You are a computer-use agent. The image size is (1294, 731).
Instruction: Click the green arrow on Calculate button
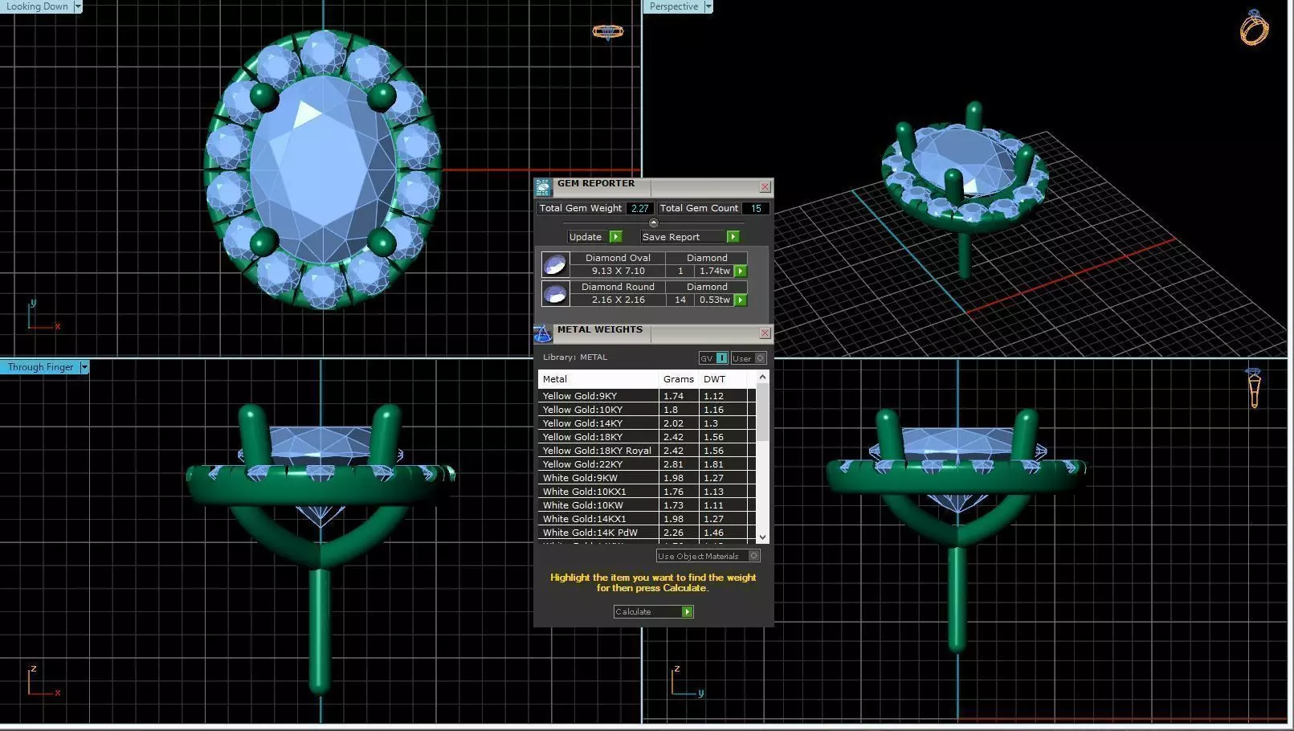(687, 612)
